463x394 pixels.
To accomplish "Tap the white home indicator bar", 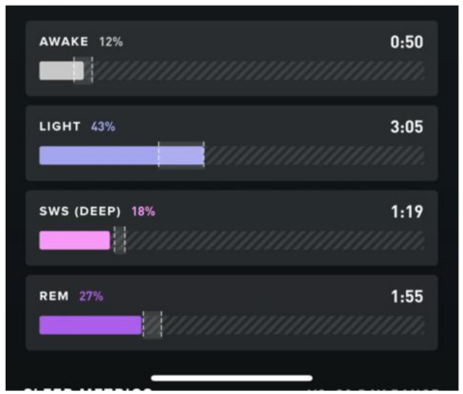I will [x=231, y=378].
